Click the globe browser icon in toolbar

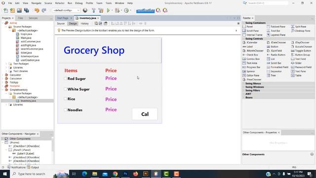(x=85, y=10)
